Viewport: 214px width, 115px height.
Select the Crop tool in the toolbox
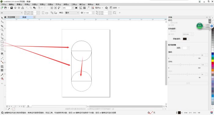click(x=2, y=26)
